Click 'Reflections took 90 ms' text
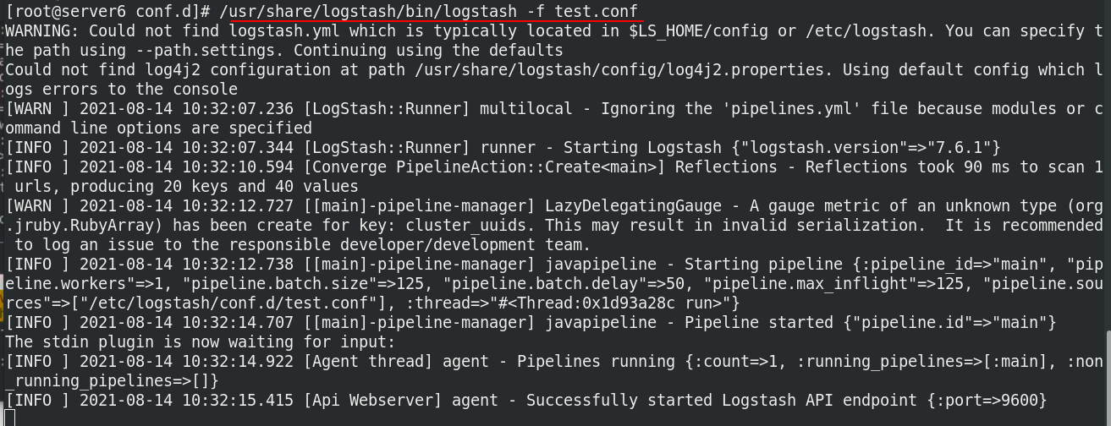This screenshot has width=1111, height=426. tap(907, 167)
